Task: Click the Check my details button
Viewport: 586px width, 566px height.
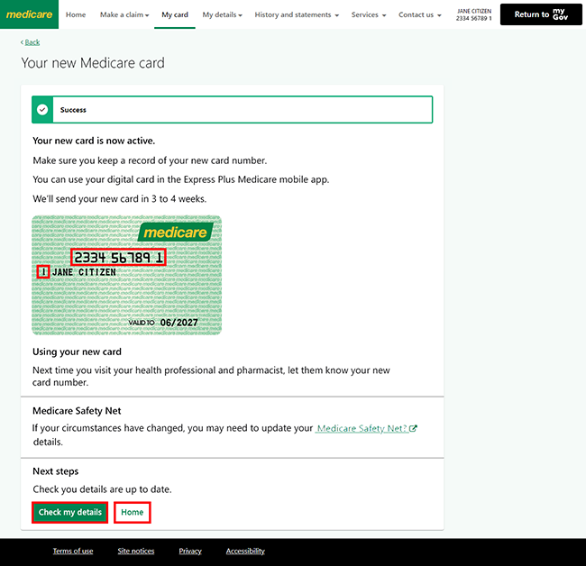Action: 70,512
